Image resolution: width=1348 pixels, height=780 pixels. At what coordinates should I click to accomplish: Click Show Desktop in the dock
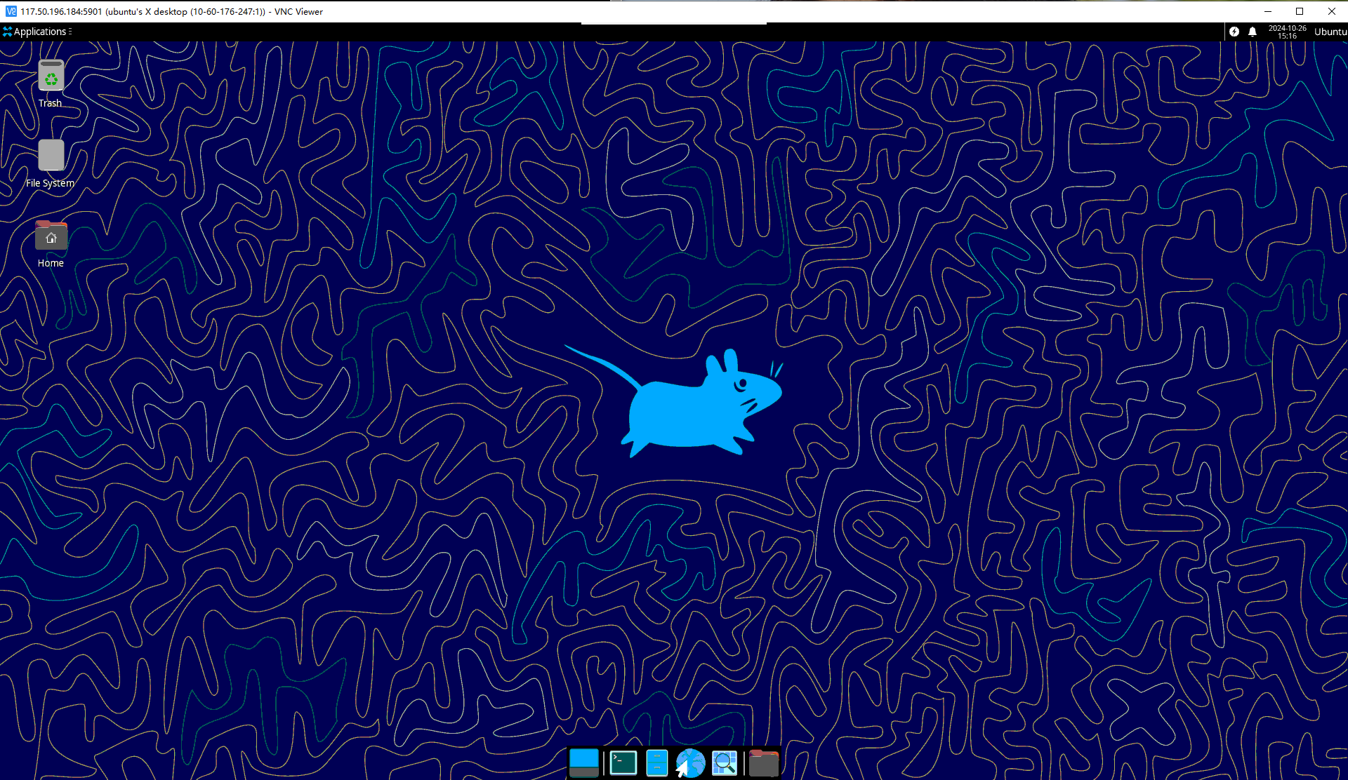click(x=583, y=762)
